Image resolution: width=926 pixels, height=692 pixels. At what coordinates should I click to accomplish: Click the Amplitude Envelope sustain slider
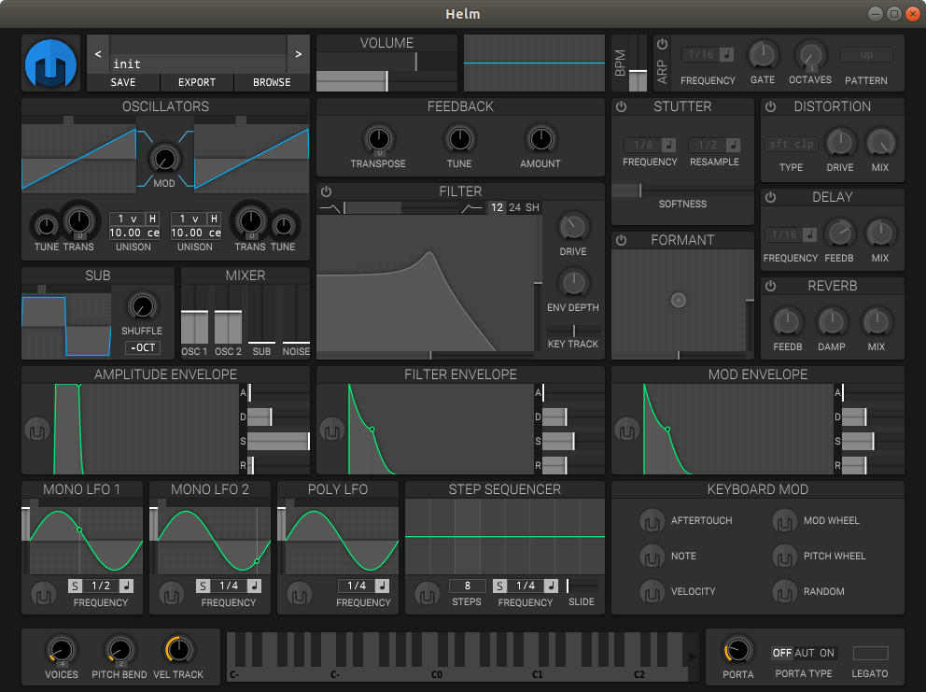278,441
